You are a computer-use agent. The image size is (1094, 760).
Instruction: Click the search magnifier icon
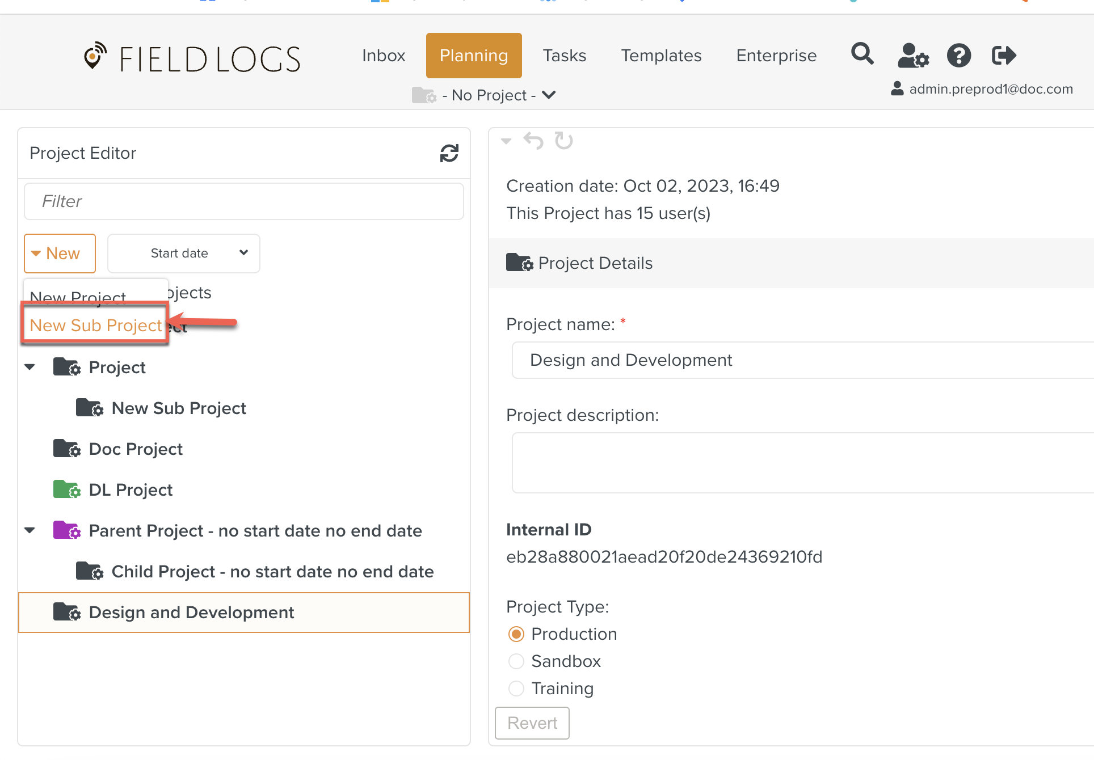[862, 54]
